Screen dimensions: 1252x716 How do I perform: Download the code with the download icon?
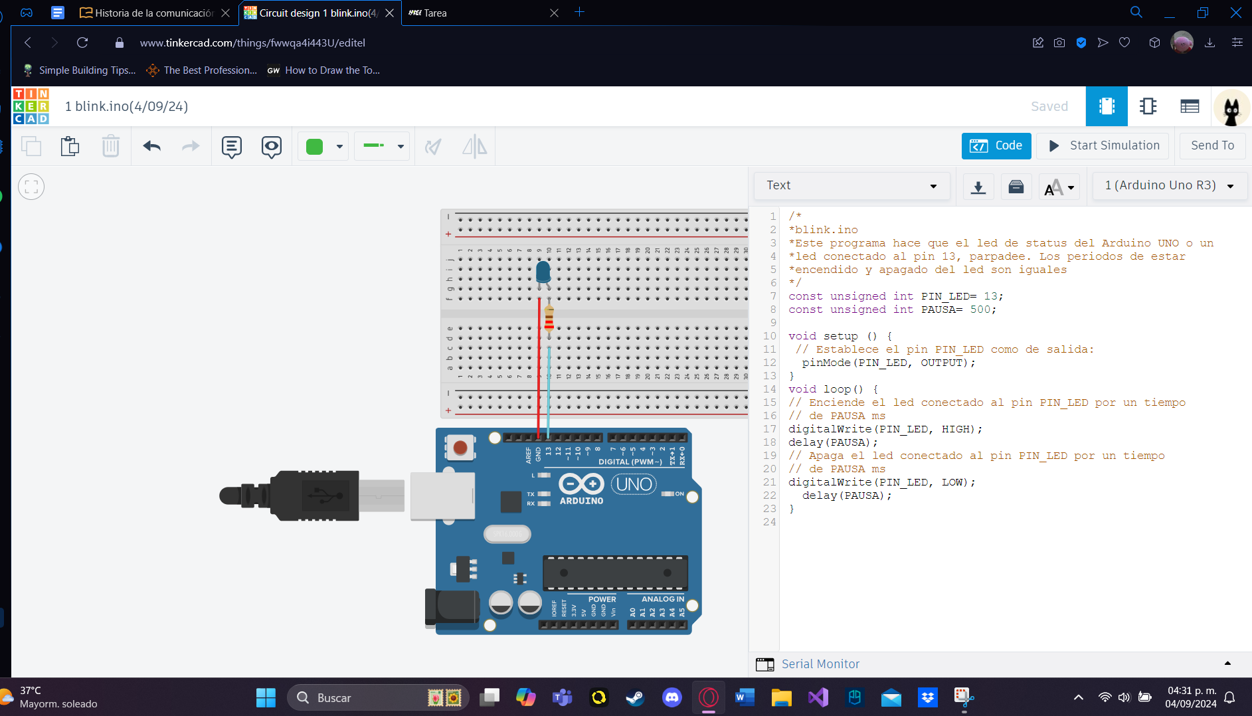pyautogui.click(x=978, y=186)
